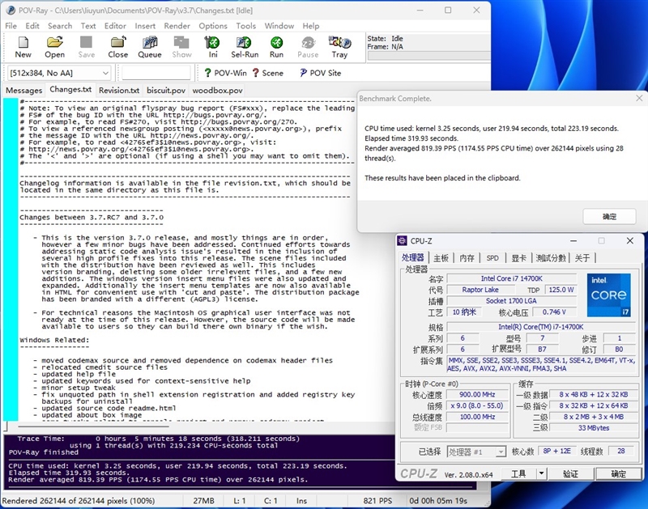Click the 821 PPS status bar entry

tap(377, 501)
